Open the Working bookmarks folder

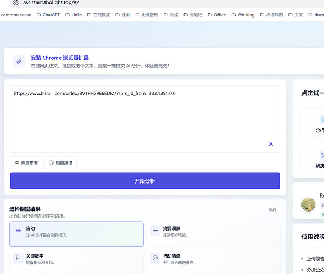click(x=243, y=15)
